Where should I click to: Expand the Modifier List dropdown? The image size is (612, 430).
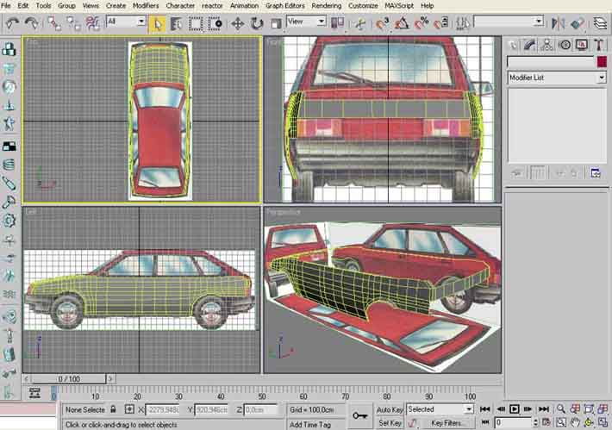[601, 78]
